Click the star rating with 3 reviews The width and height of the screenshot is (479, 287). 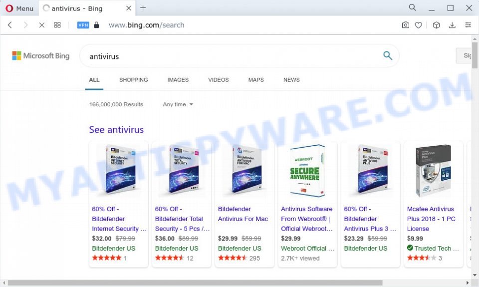point(422,258)
